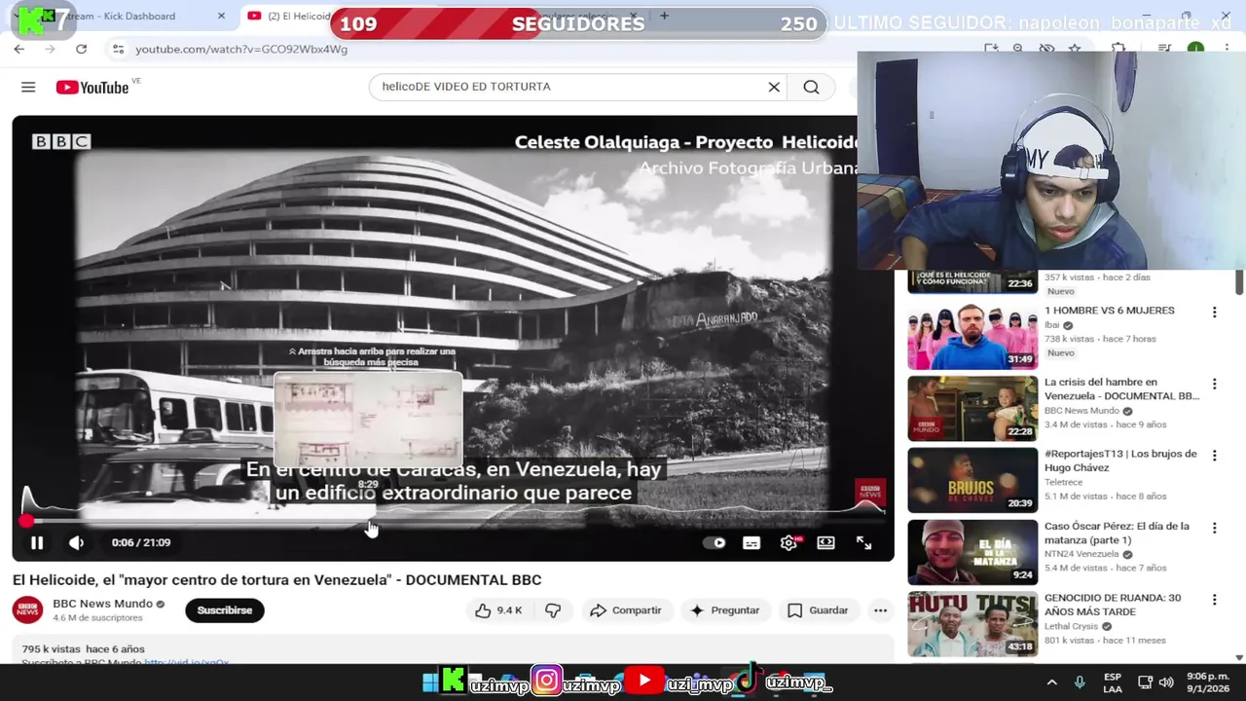Enter fullscreen mode
This screenshot has width=1246, height=701.
[863, 543]
